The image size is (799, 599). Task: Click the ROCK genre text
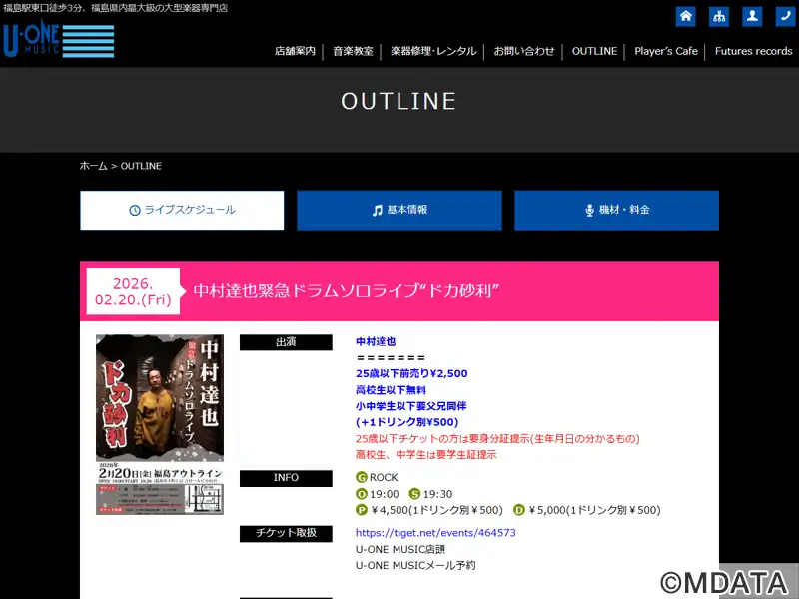click(384, 478)
